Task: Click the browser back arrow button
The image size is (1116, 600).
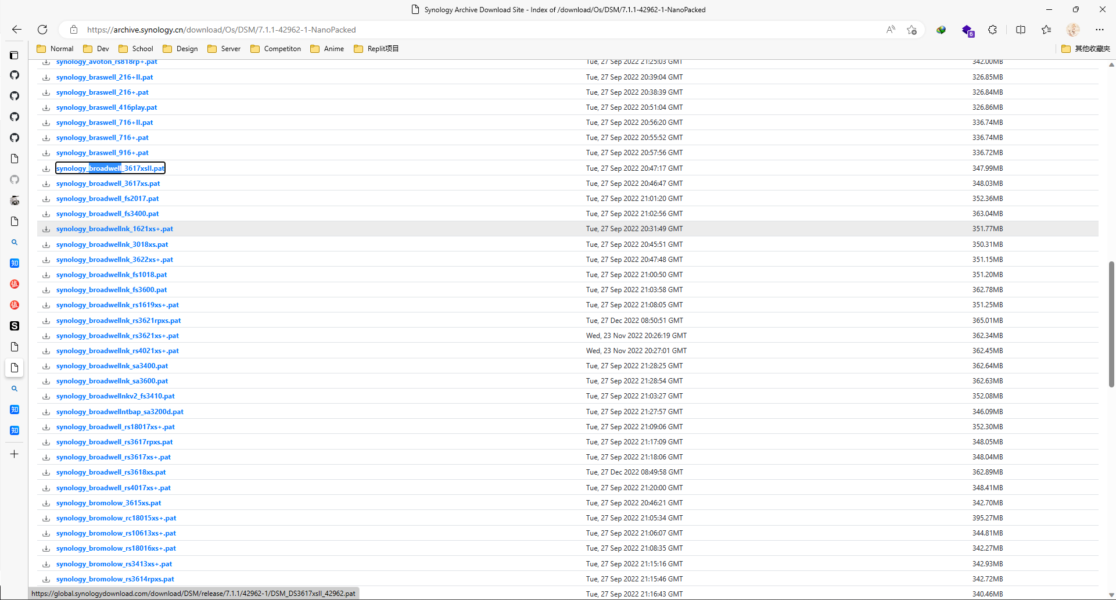Action: (x=17, y=30)
